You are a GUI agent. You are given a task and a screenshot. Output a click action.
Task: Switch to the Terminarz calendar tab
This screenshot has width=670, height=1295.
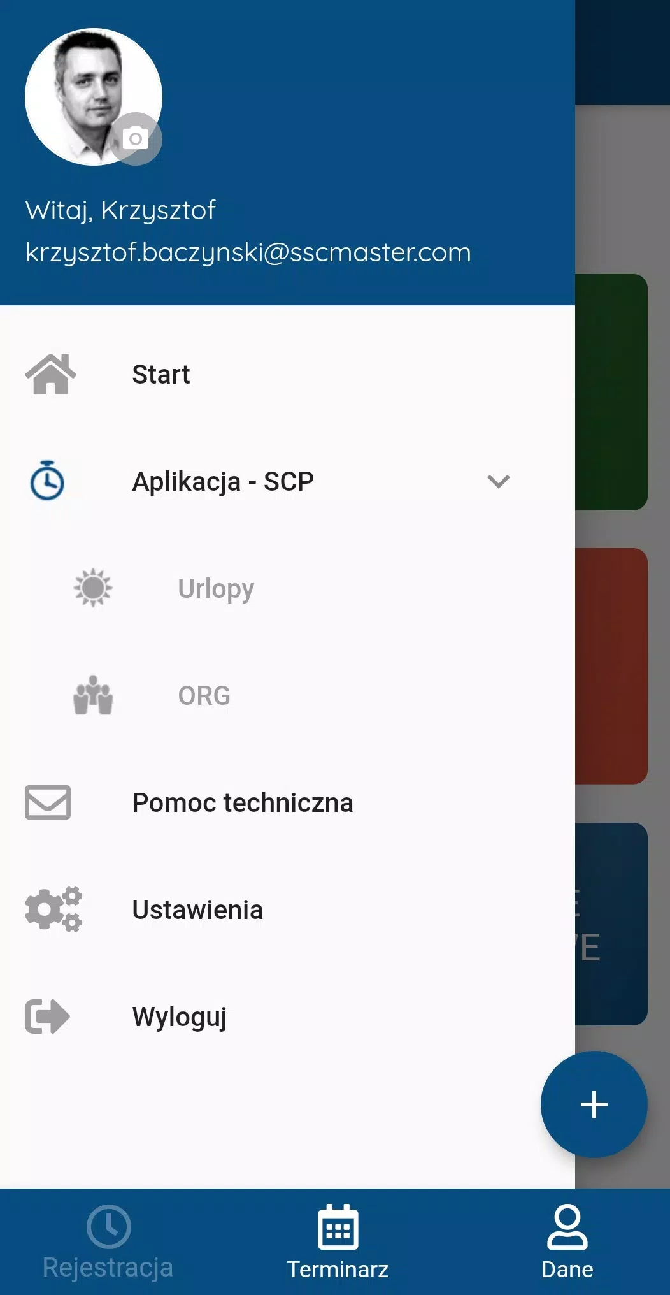pos(338,1241)
